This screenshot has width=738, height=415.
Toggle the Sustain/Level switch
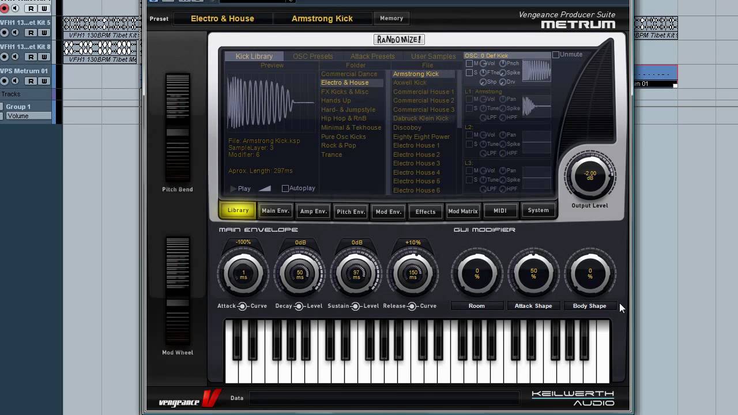[x=355, y=306]
